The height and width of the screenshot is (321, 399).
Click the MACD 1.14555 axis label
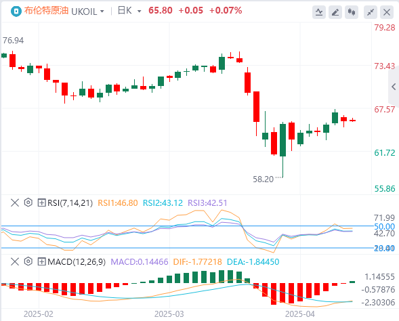coord(379,277)
